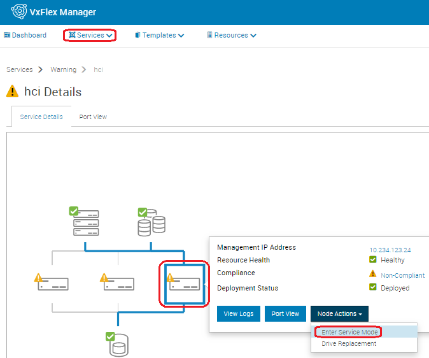This screenshot has height=358, width=429.
Task: Expand the Resources dropdown menu
Action: [232, 35]
